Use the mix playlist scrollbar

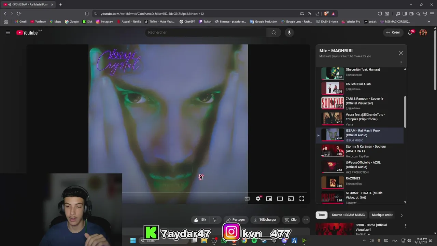[x=405, y=112]
